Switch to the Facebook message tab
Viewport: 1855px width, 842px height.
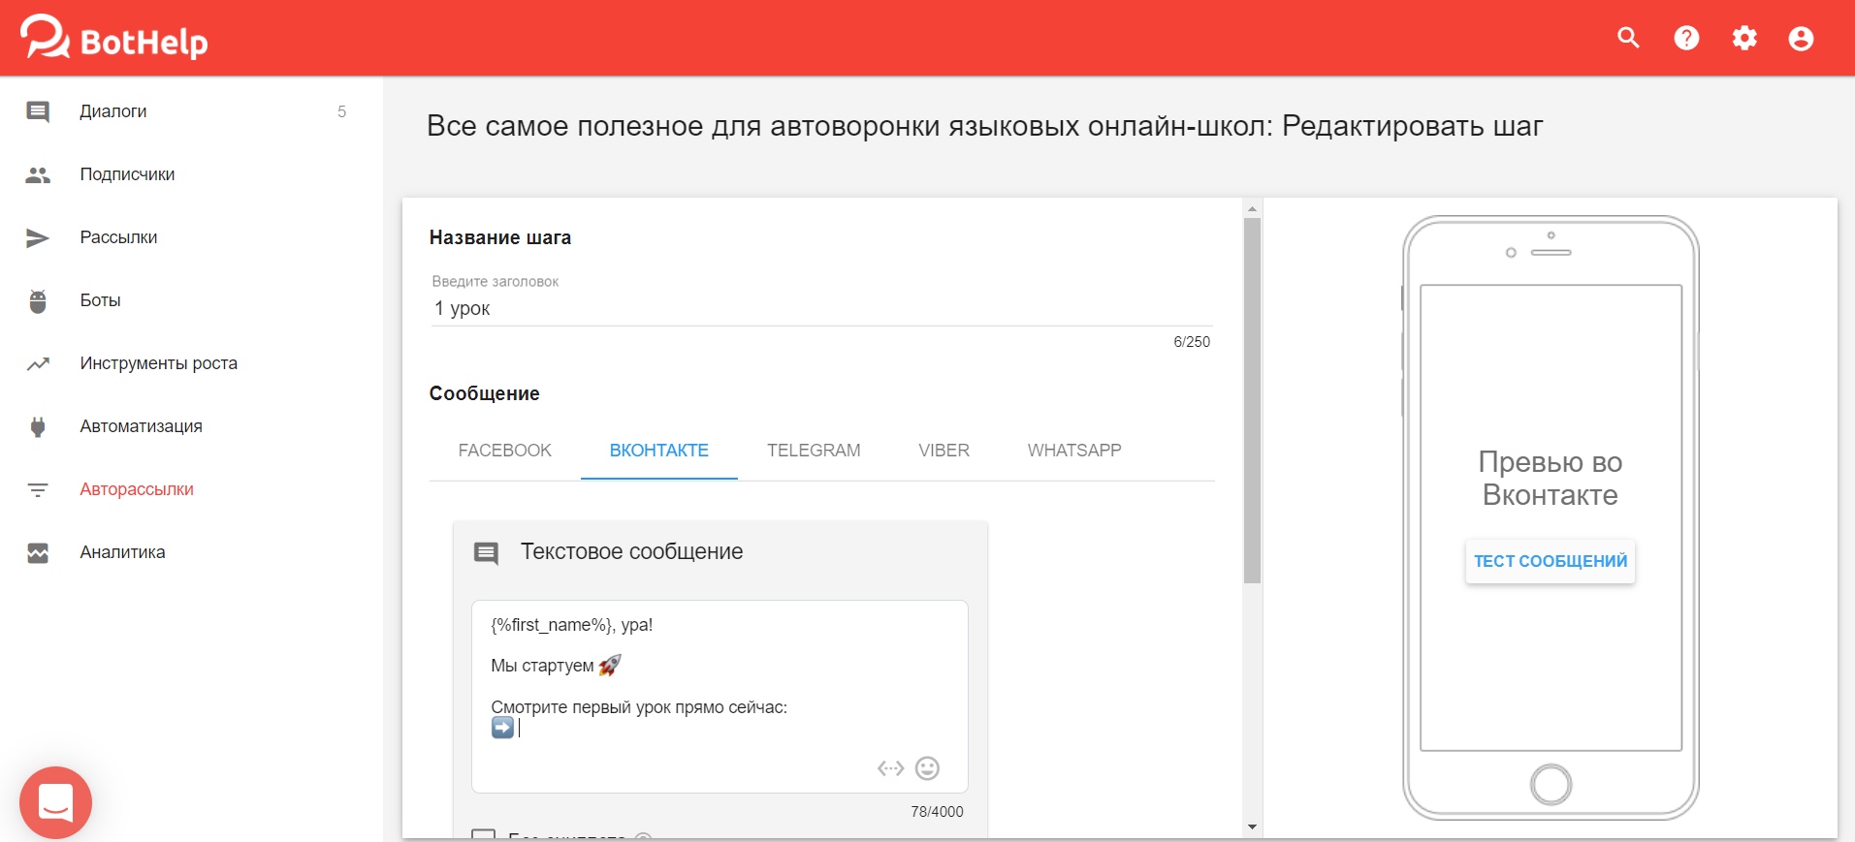pyautogui.click(x=504, y=451)
